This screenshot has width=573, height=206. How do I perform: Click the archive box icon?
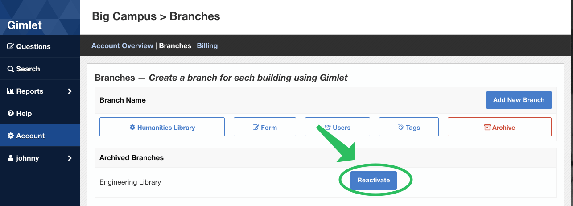click(x=487, y=127)
